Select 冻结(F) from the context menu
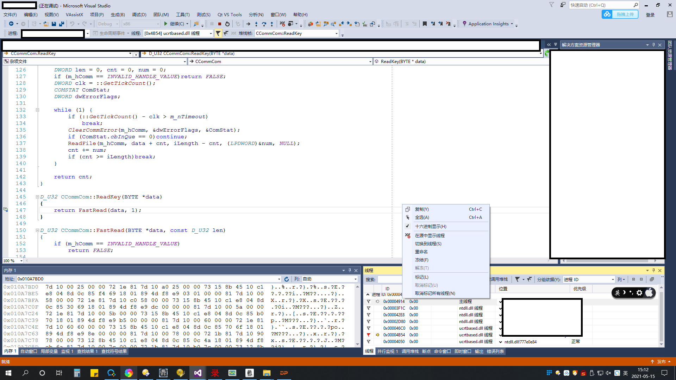This screenshot has width=676, height=380. pos(421,260)
